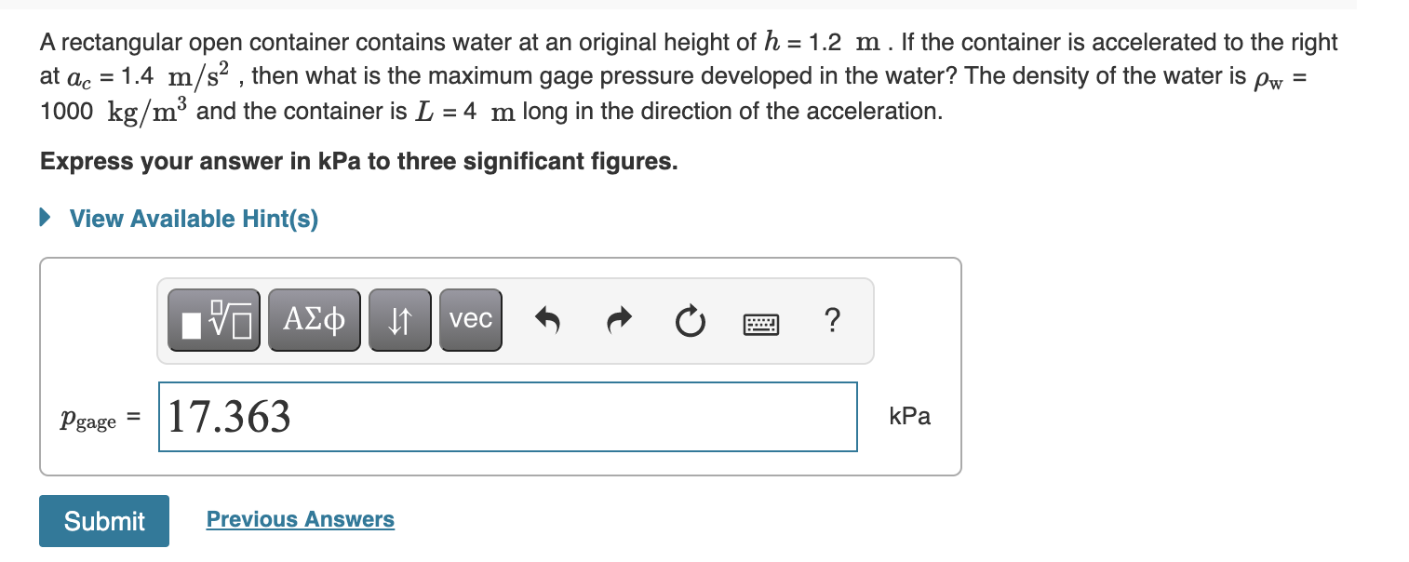
Task: Select the answer value 17.363
Action: 227,417
